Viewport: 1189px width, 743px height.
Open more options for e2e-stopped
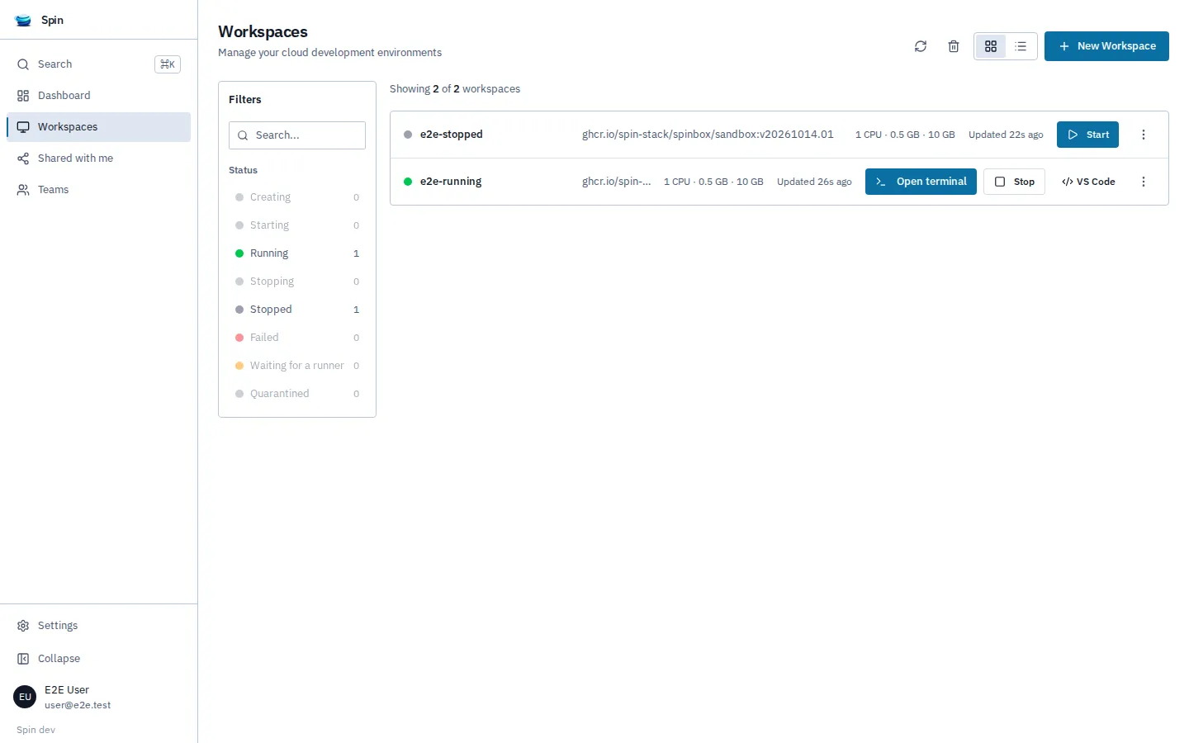(1144, 135)
